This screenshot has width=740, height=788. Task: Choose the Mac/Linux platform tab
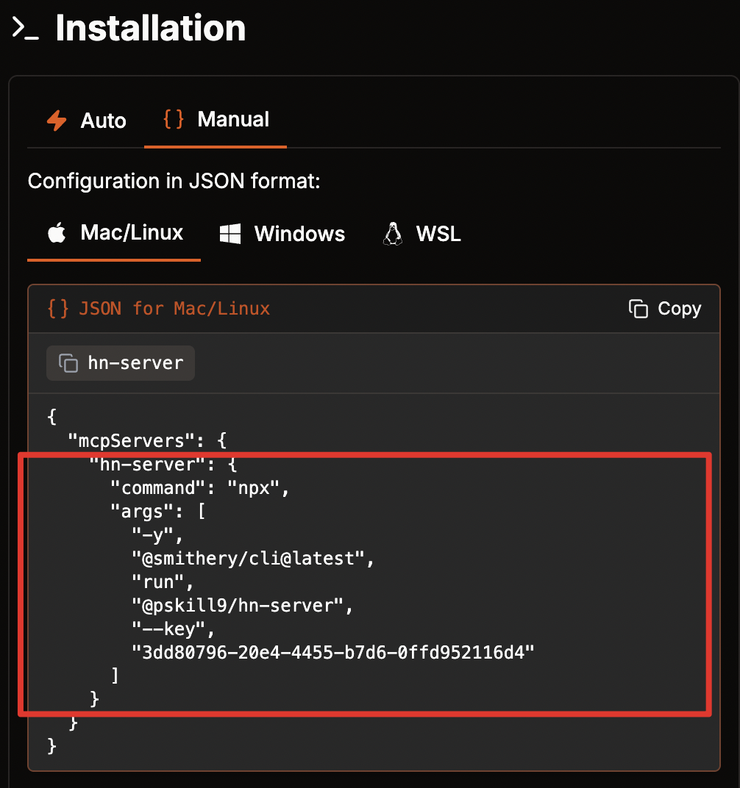[115, 234]
